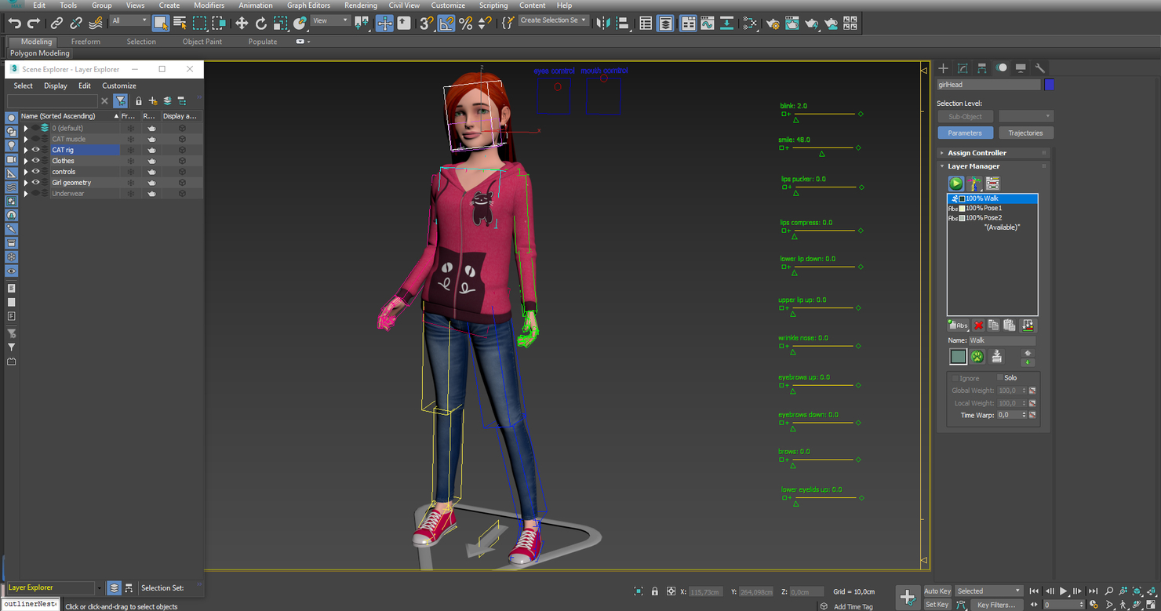Toggle the selection lock padlock in the status bar

pyautogui.click(x=655, y=591)
